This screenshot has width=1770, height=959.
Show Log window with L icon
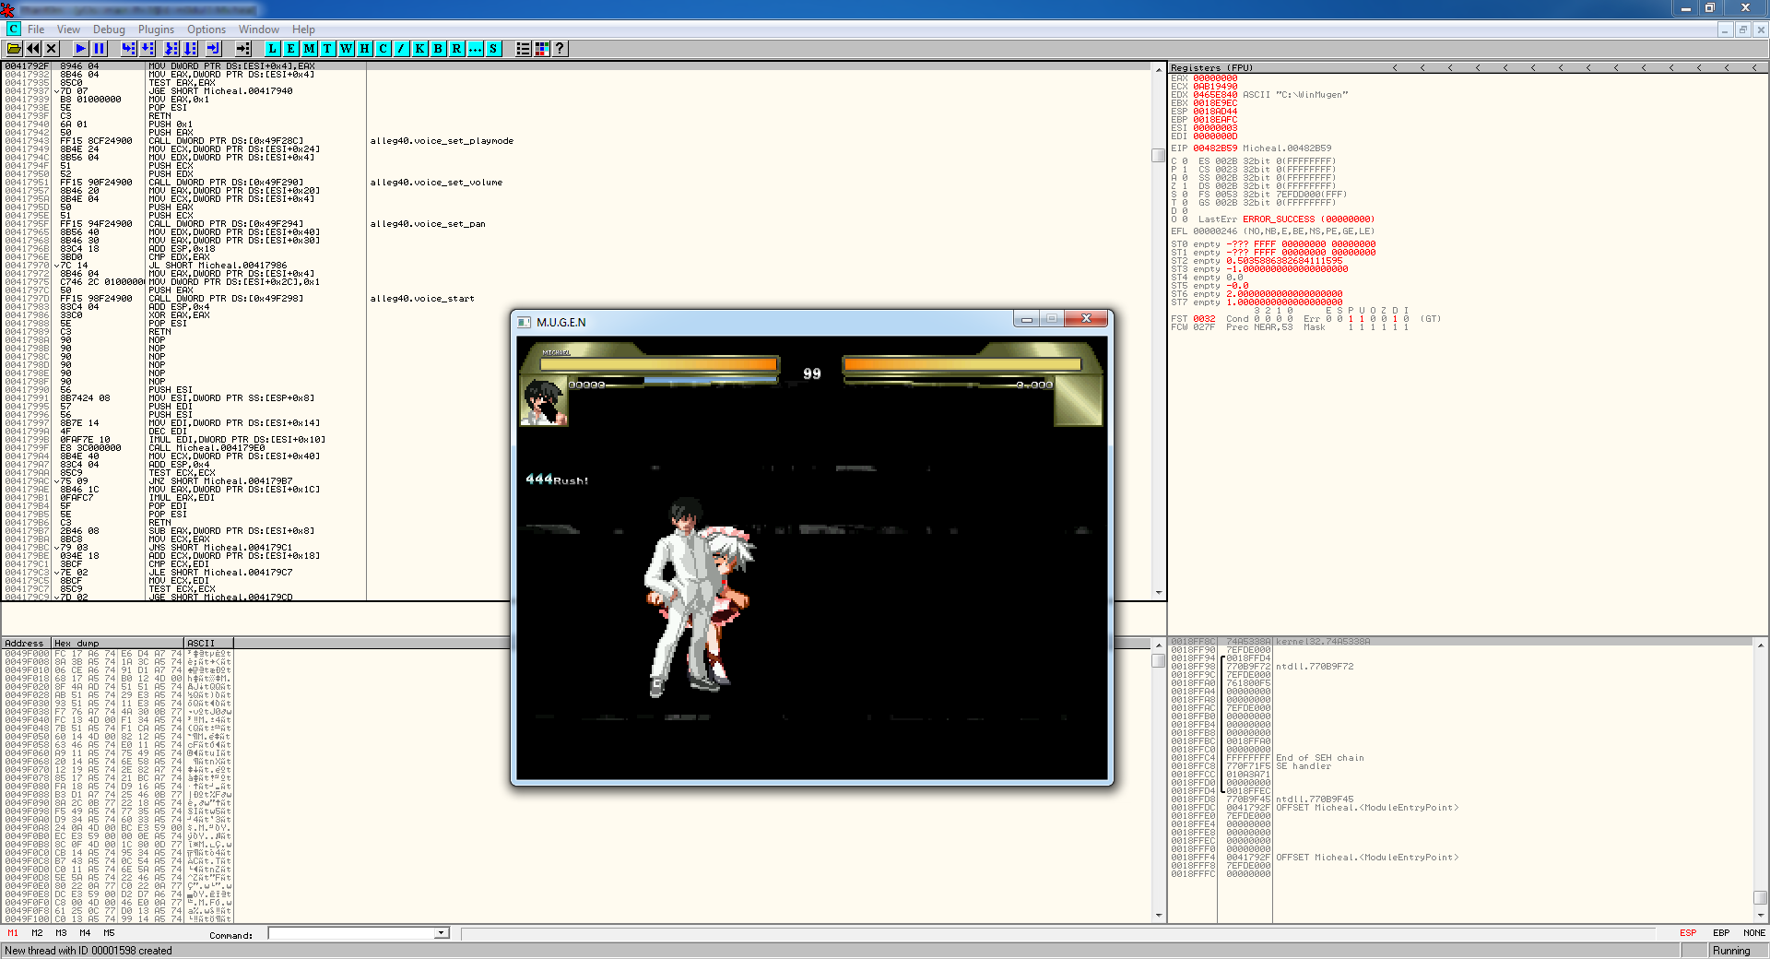[x=273, y=49]
